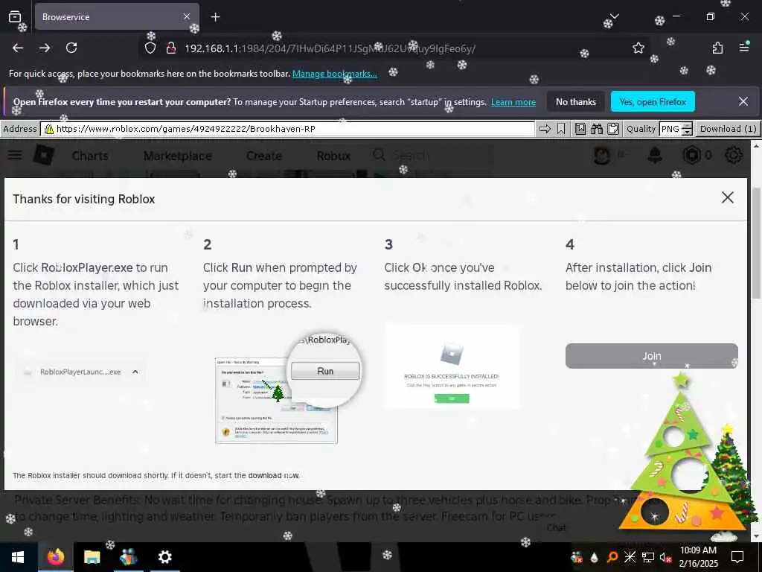Open the Windows Start menu
This screenshot has width=762, height=572.
[18, 557]
